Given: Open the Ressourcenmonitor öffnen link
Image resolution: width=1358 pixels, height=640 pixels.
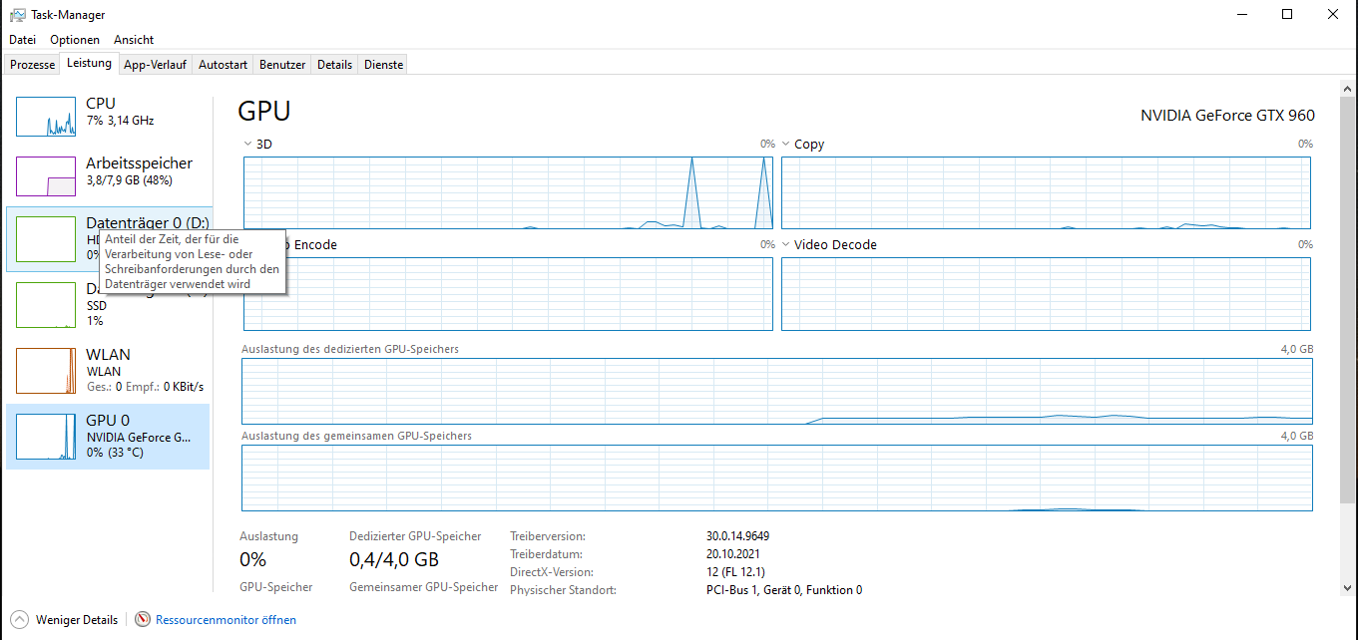Looking at the screenshot, I should (x=226, y=620).
